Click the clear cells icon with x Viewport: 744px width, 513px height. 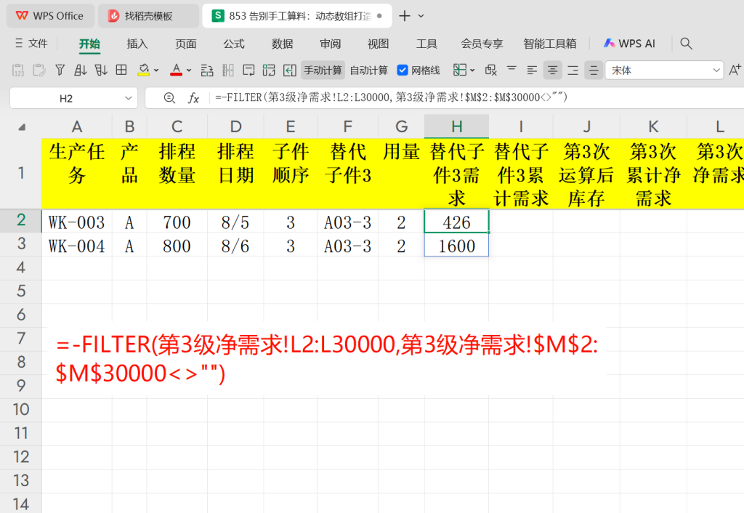point(490,70)
